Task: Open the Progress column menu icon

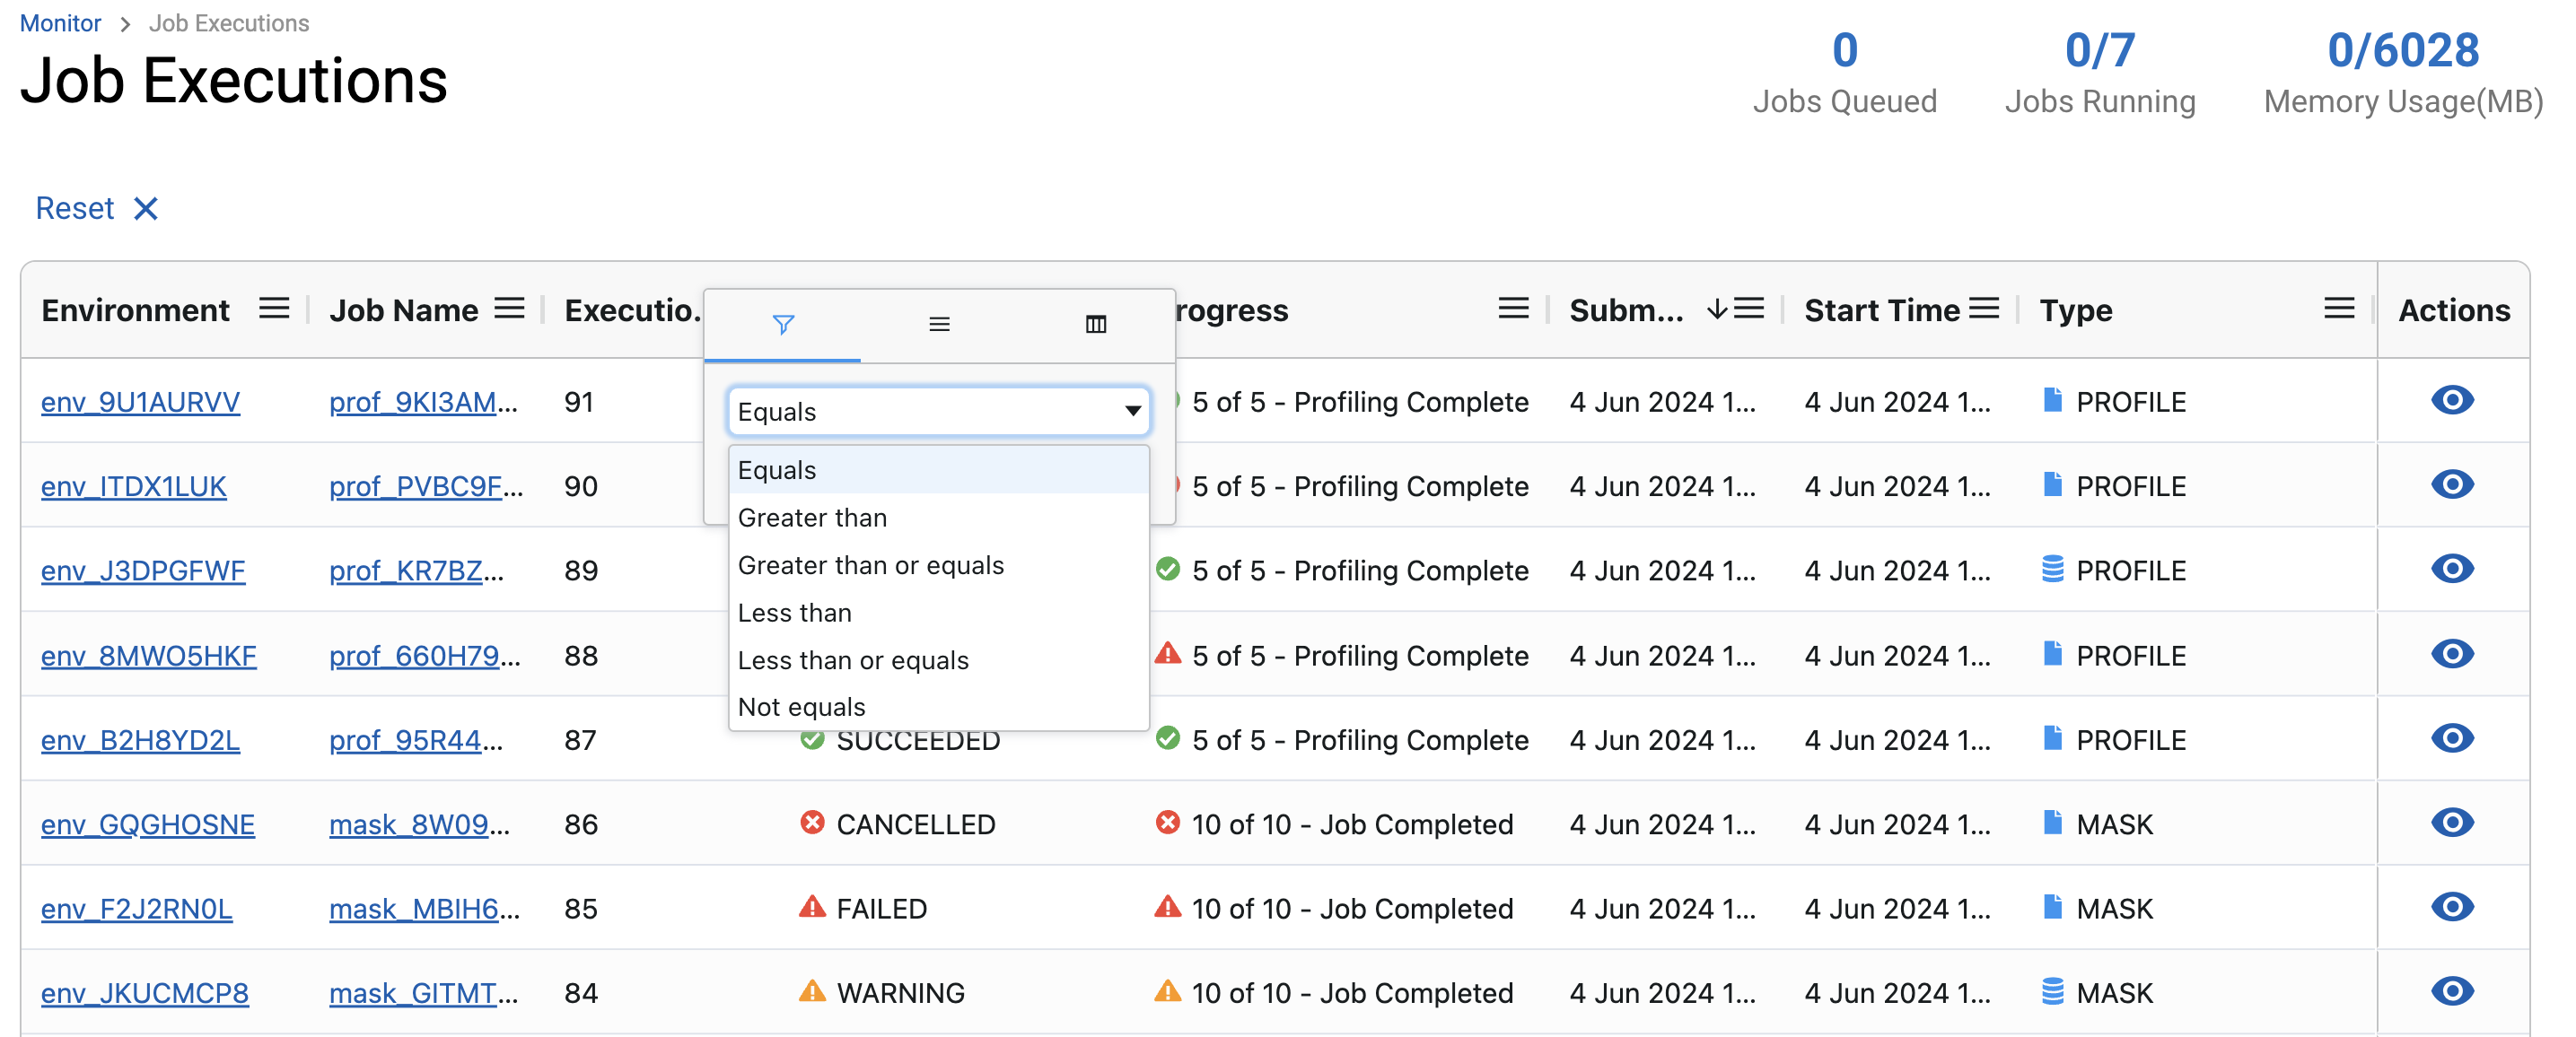Action: point(1512,309)
